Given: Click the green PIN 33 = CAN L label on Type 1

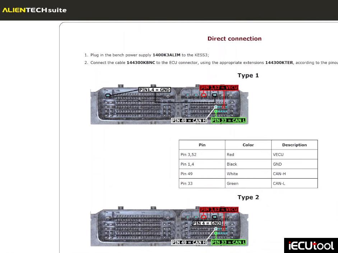Looking at the screenshot, I should tap(228, 120).
